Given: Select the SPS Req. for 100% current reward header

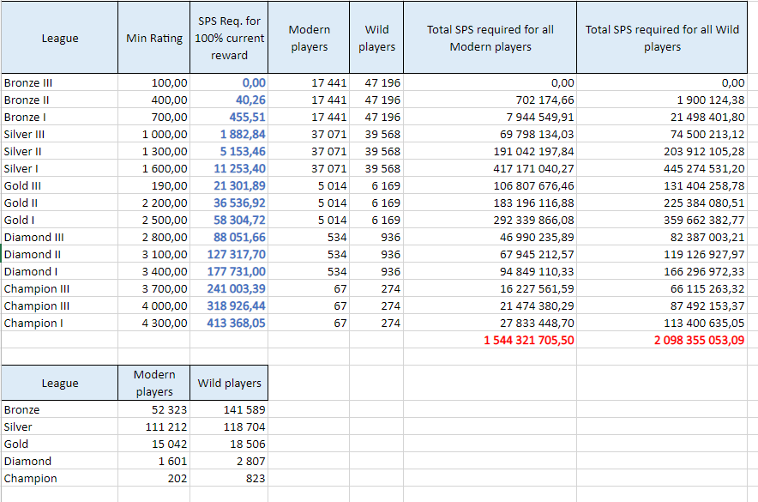Looking at the screenshot, I should tap(229, 38).
